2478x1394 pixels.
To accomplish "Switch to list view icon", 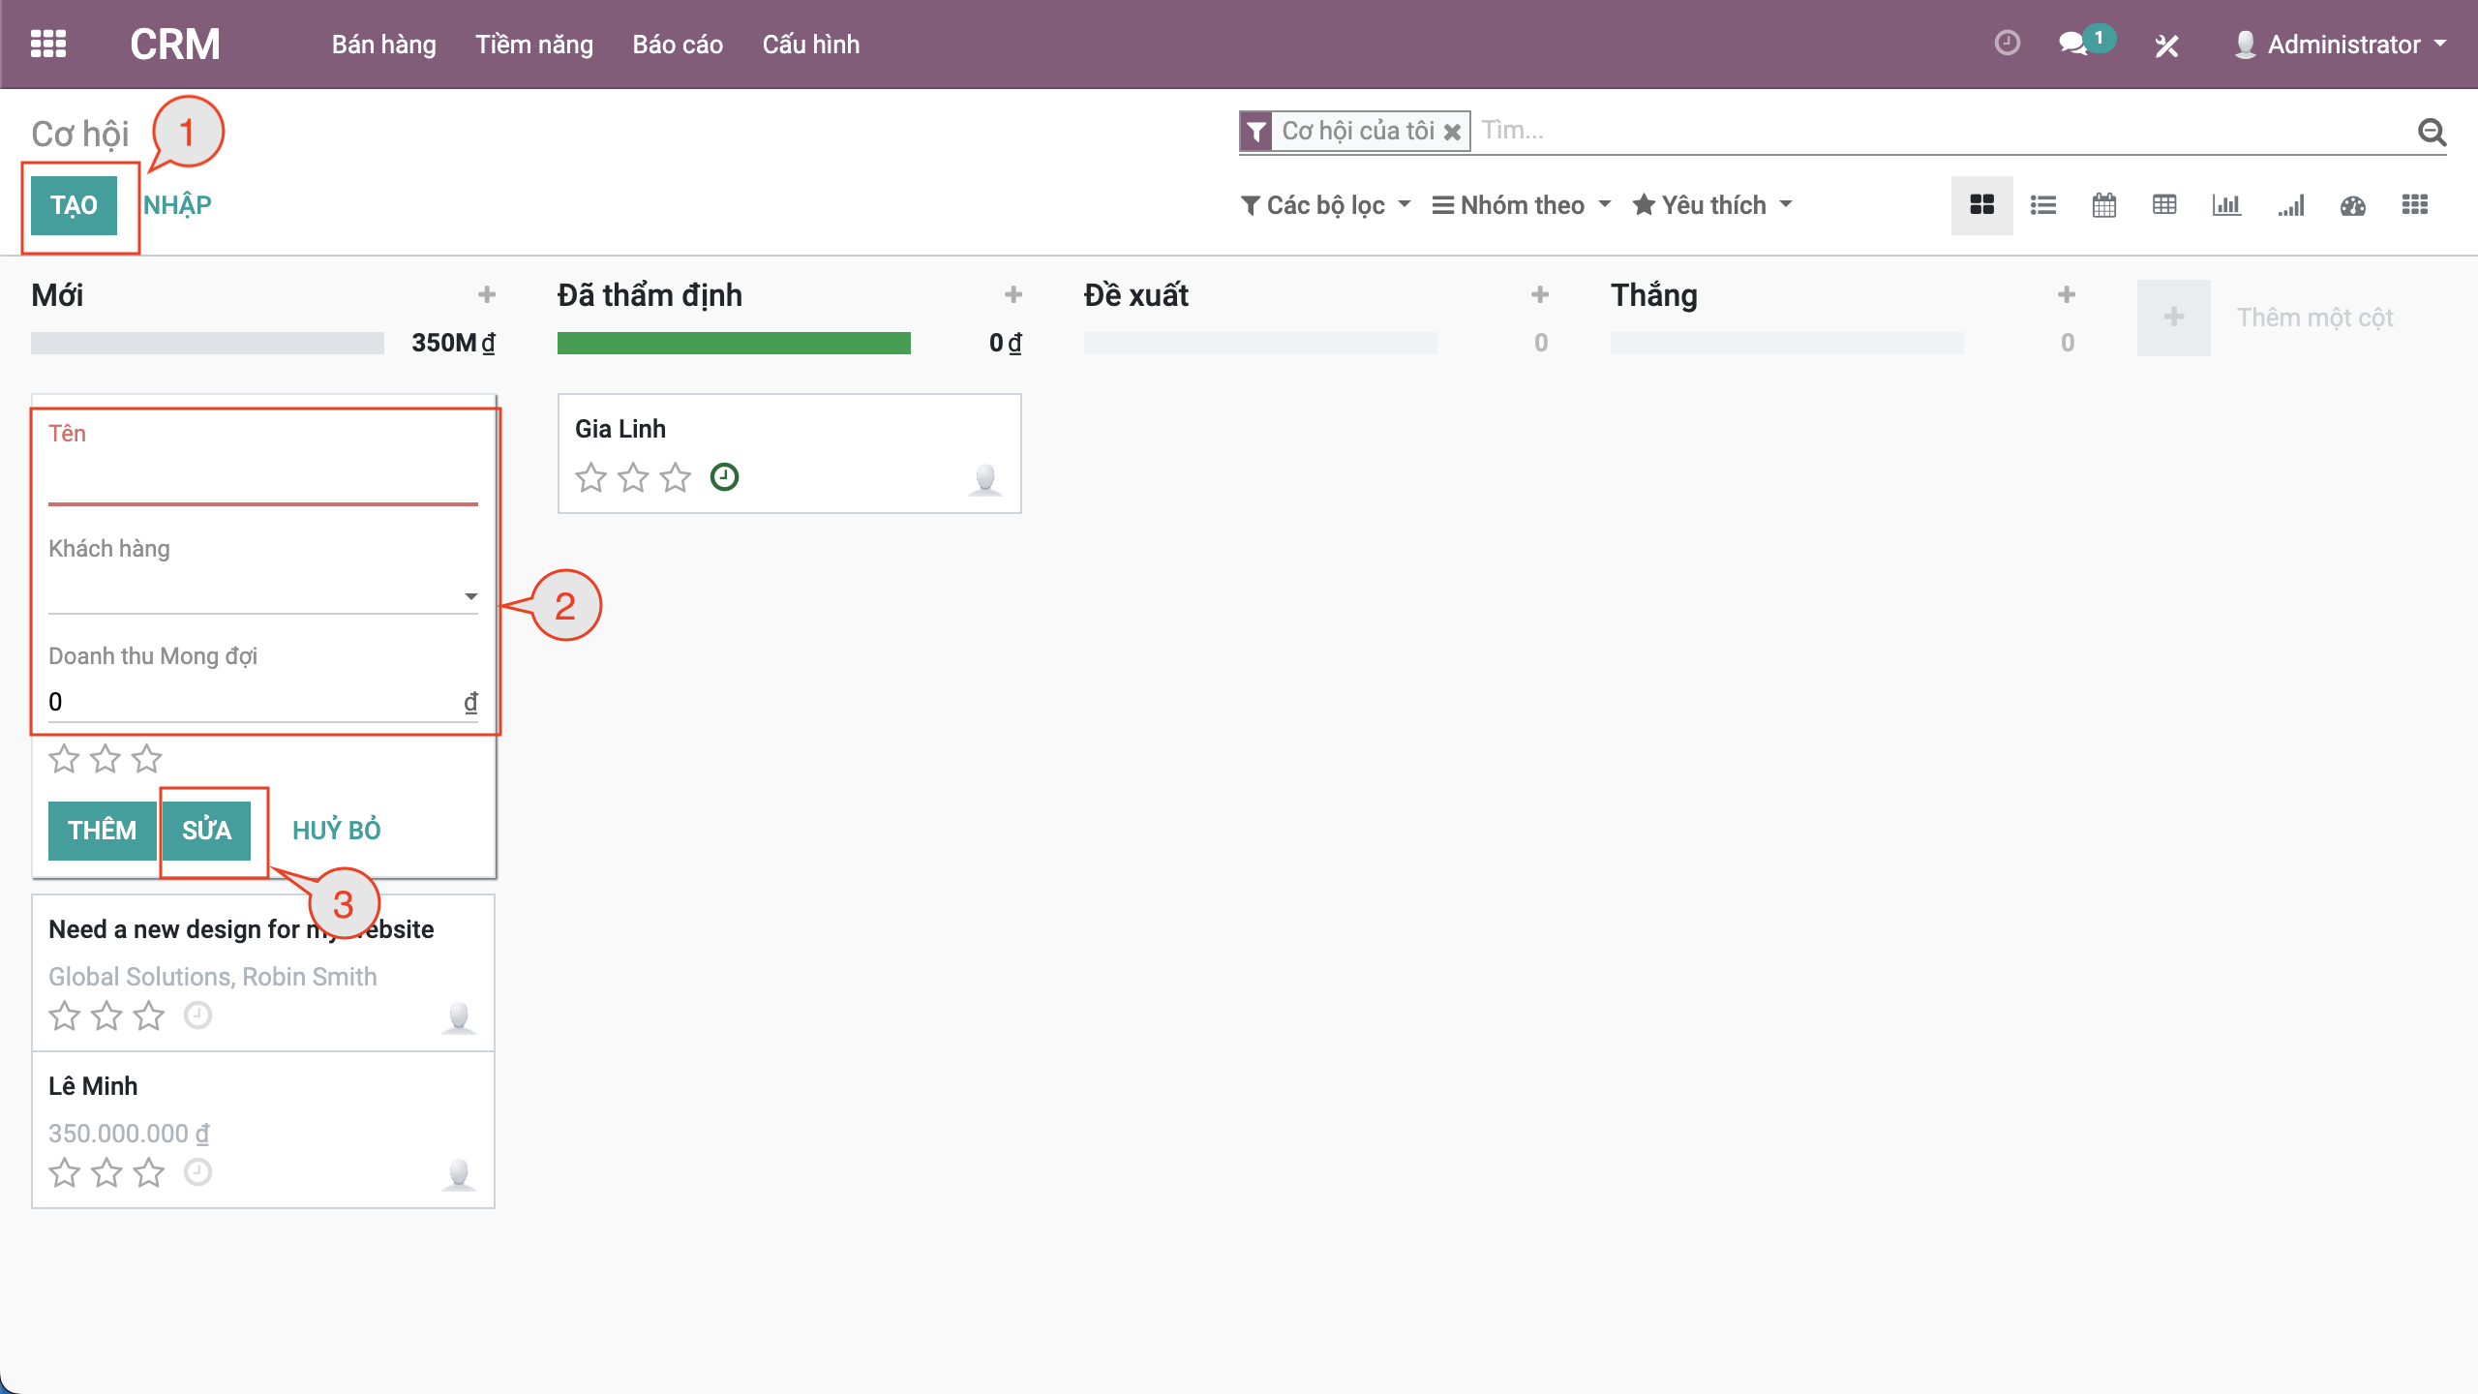I will (2043, 205).
